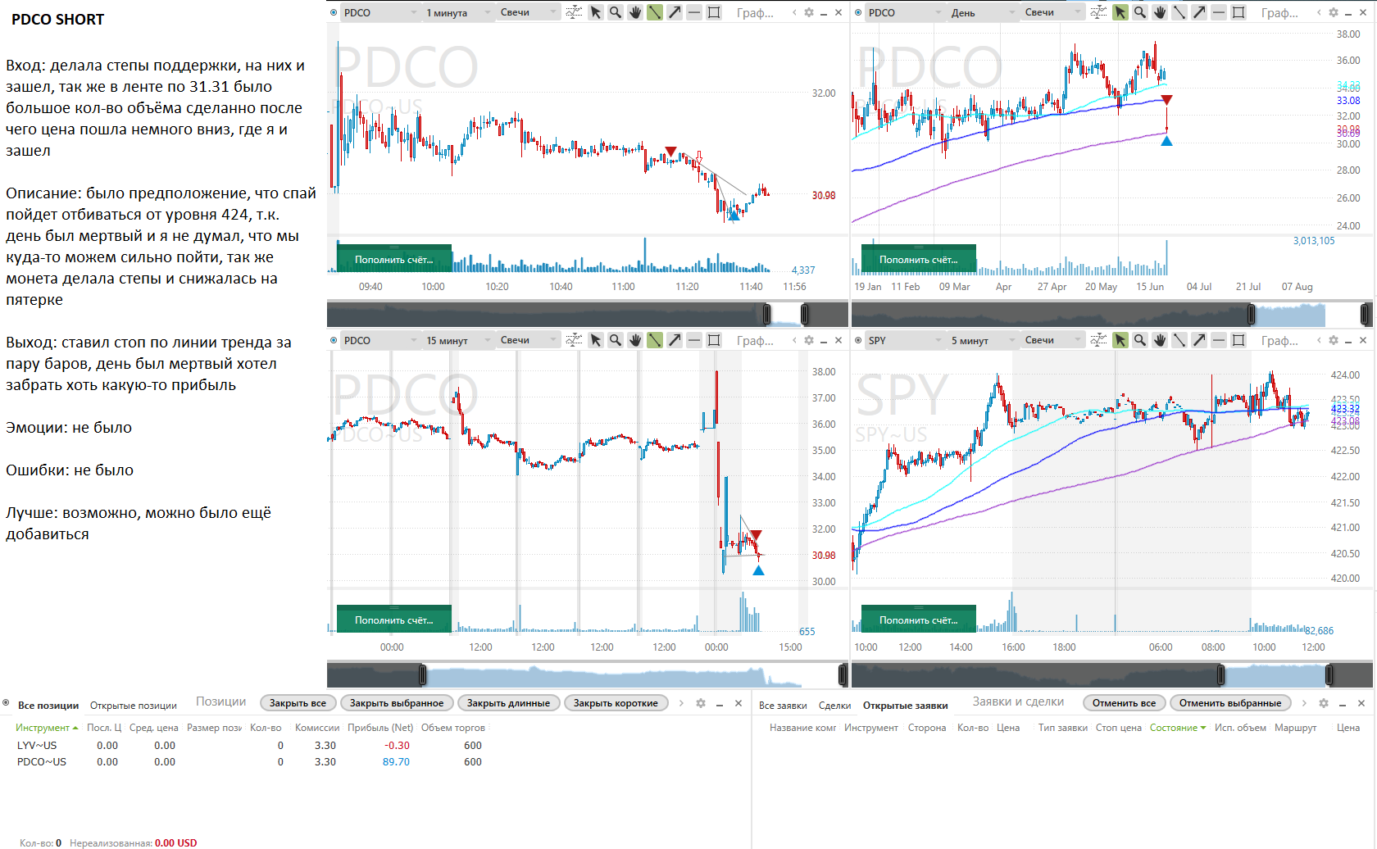Image resolution: width=1377 pixels, height=849 pixels.
Task: Open the Сделки tab
Action: [834, 706]
